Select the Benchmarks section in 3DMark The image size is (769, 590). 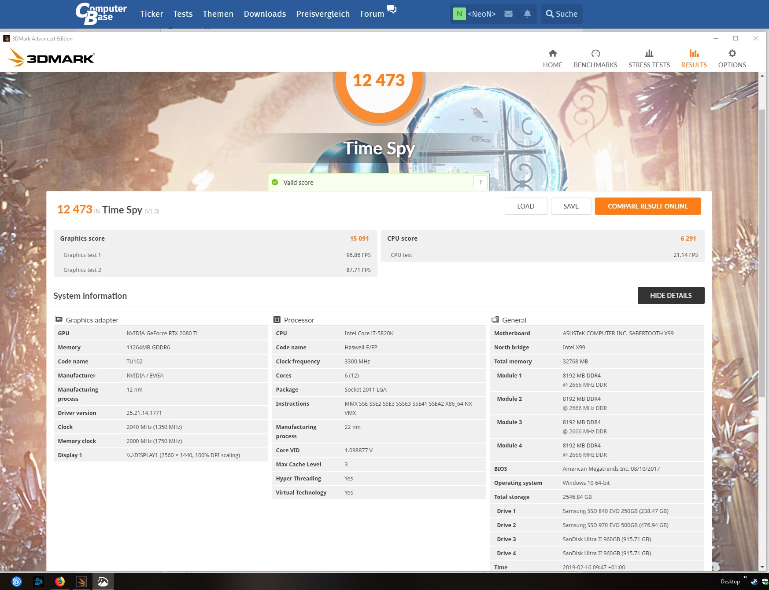pyautogui.click(x=595, y=58)
